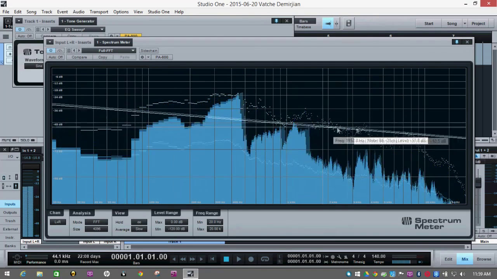Expand the arrow next to the Spectrum Meter gear
This screenshot has height=279, width=497.
pos(148,57)
